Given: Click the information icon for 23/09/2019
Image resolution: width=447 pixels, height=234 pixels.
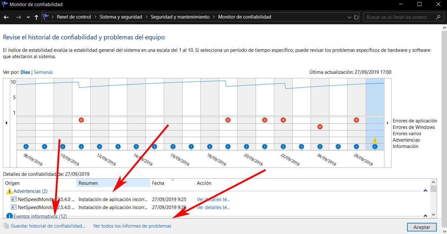Looking at the screenshot, I should (301, 146).
